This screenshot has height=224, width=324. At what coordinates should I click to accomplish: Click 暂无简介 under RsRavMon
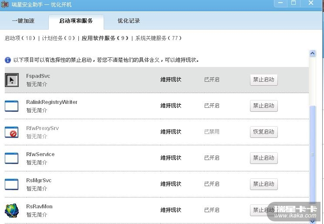coord(37,215)
